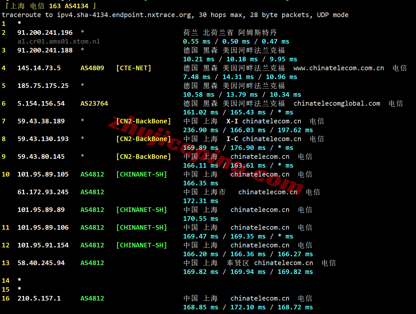
Task: Click IP address 5.154.156.54
Action: click(41, 103)
